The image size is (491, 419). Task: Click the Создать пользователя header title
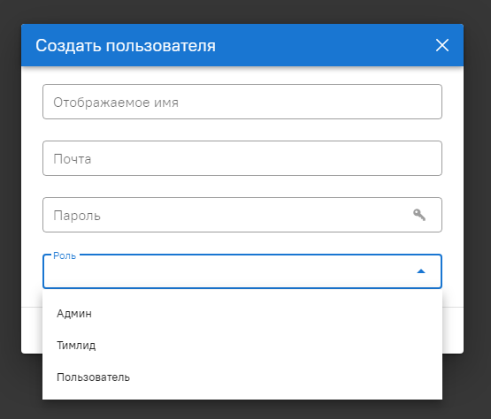126,46
